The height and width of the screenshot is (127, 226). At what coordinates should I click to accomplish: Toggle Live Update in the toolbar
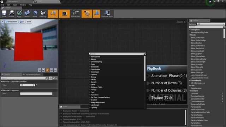pyautogui.click(x=87, y=14)
